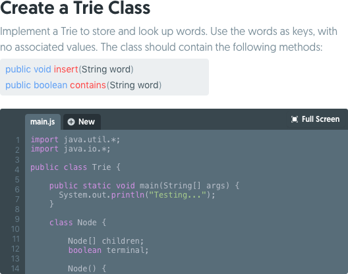Click the Full Screen button label
The width and height of the screenshot is (348, 274).
pyautogui.click(x=320, y=119)
